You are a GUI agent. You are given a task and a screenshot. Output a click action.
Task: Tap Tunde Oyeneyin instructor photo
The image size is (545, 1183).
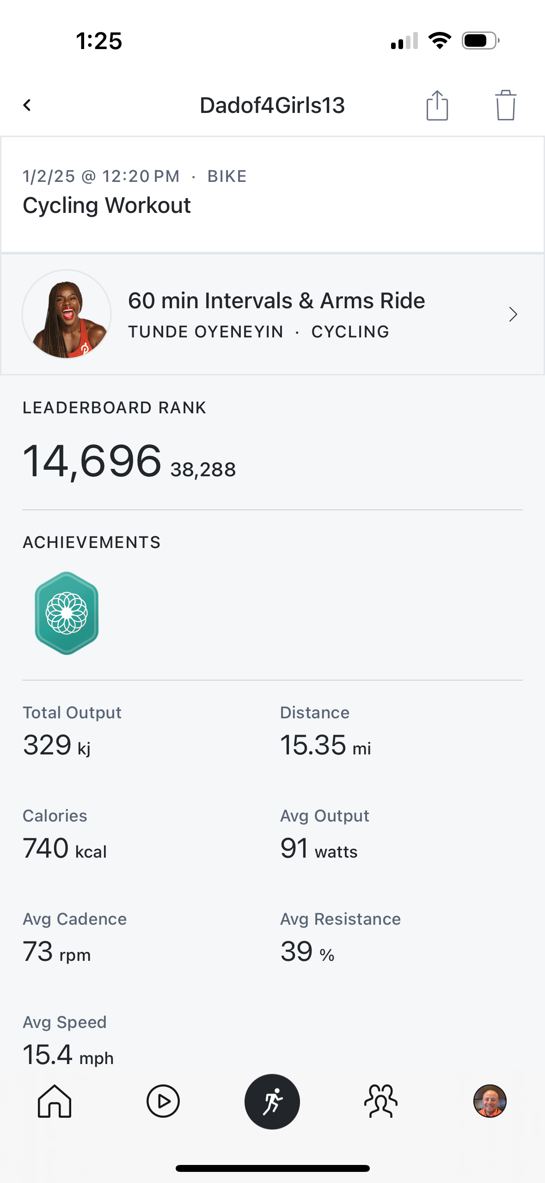67,314
